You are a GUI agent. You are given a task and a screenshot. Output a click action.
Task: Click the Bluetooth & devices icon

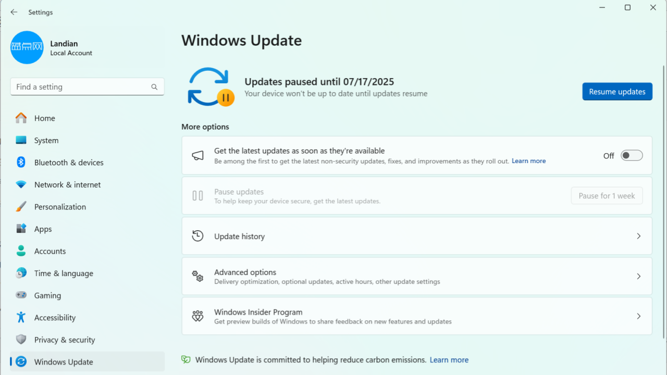point(21,162)
